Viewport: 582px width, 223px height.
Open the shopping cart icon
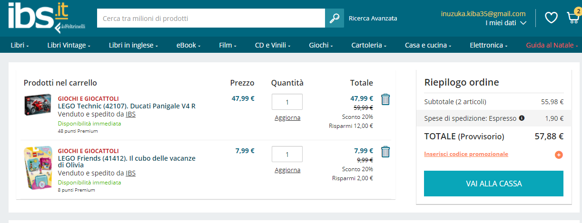(572, 17)
